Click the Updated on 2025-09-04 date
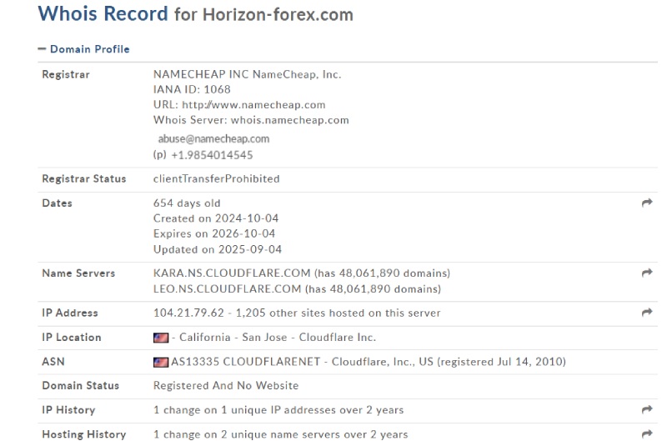 218,249
